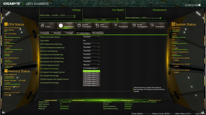
Task: Click the BIOS Features chip icon
Action: point(97,26)
